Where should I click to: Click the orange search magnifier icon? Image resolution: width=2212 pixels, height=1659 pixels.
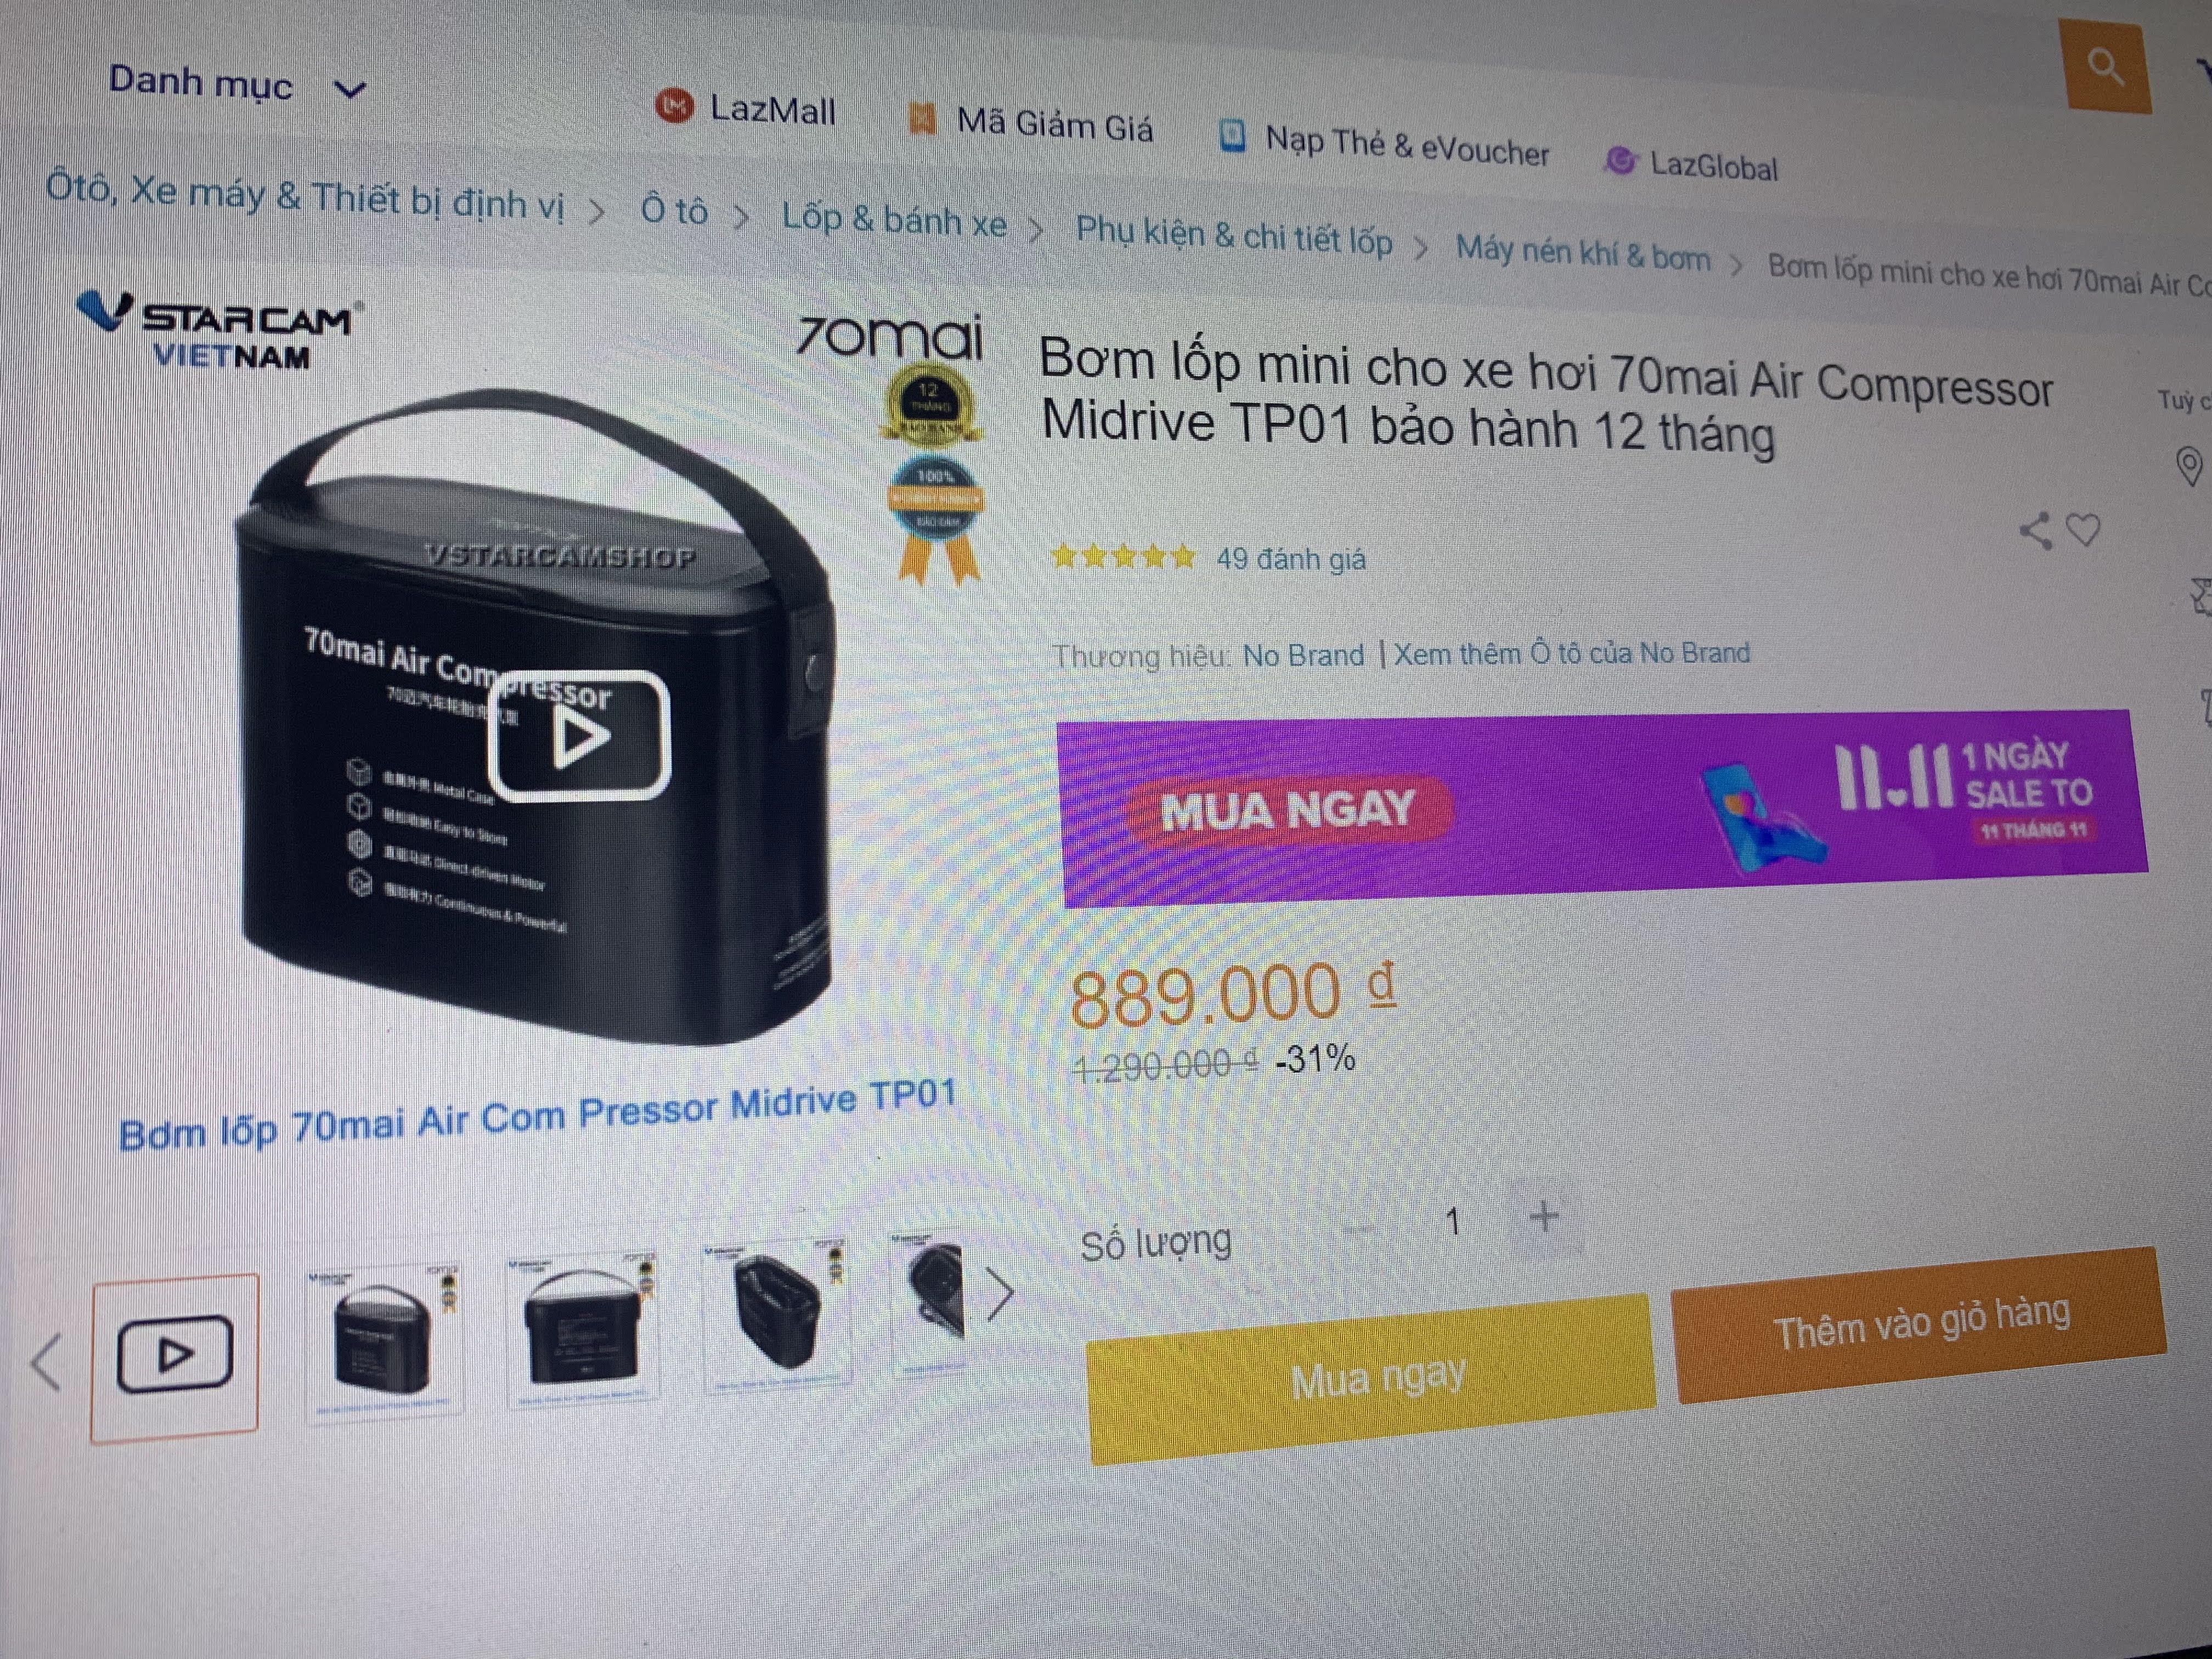2107,68
